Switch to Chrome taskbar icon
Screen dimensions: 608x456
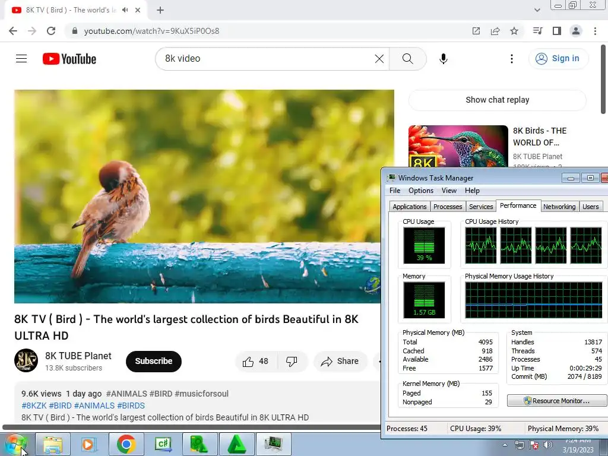point(126,444)
